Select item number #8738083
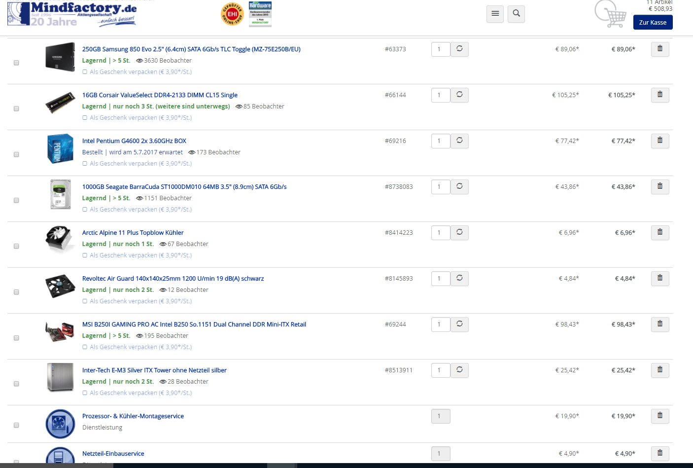The width and height of the screenshot is (693, 468). click(399, 187)
